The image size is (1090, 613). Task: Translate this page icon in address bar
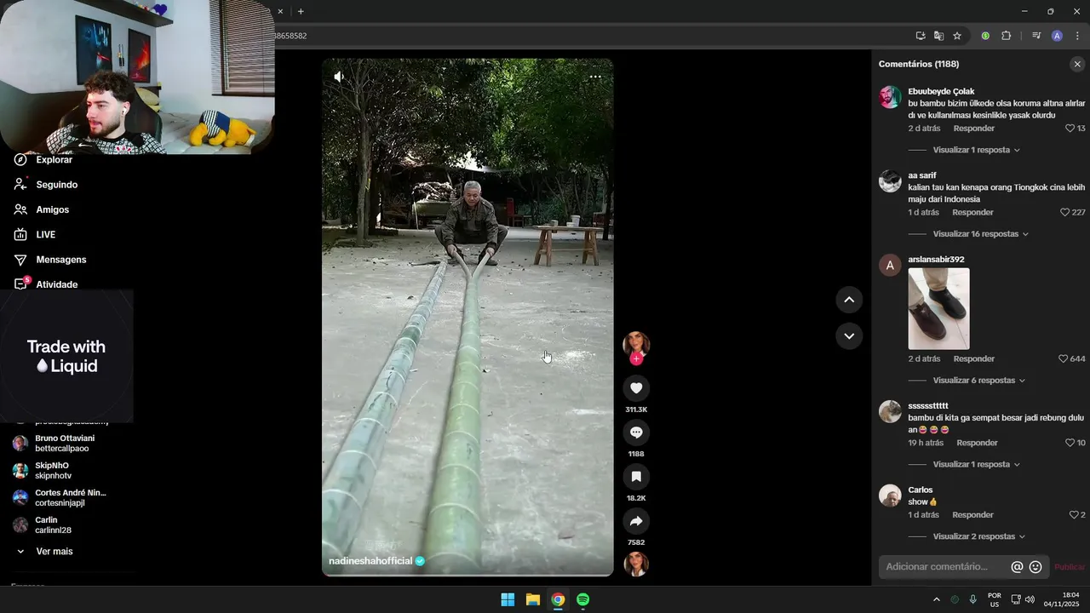[938, 36]
